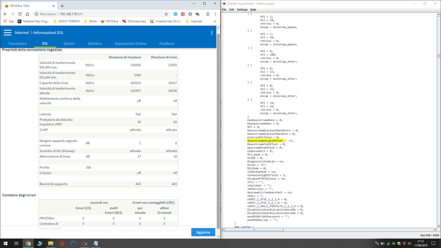Click the Aggiorna button
This screenshot has height=248, width=441.
click(203, 232)
